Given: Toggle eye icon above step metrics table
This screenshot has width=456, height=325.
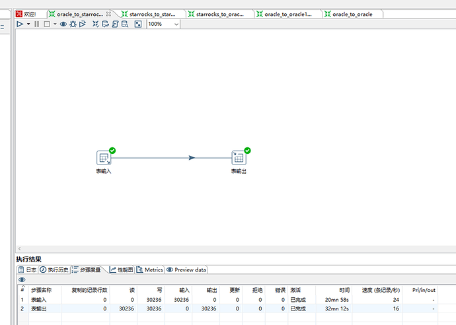Looking at the screenshot, I should 22,280.
